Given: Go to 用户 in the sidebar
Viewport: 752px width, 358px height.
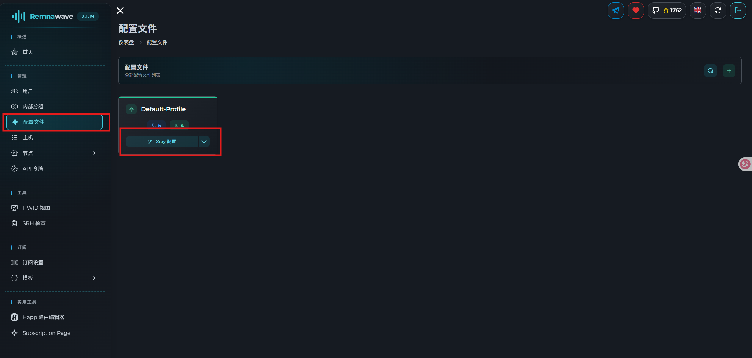Looking at the screenshot, I should [28, 91].
